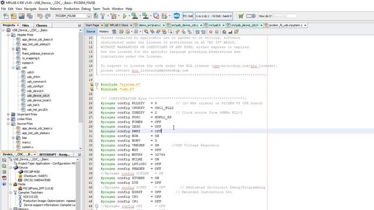Select the Source view button
This screenshot has height=210, width=374.
click(x=91, y=32)
